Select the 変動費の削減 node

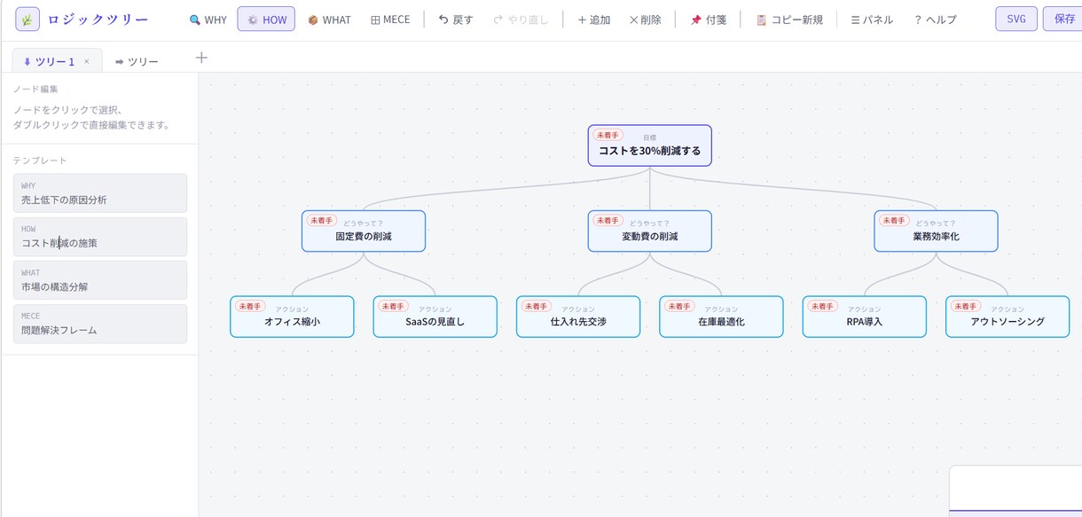649,231
